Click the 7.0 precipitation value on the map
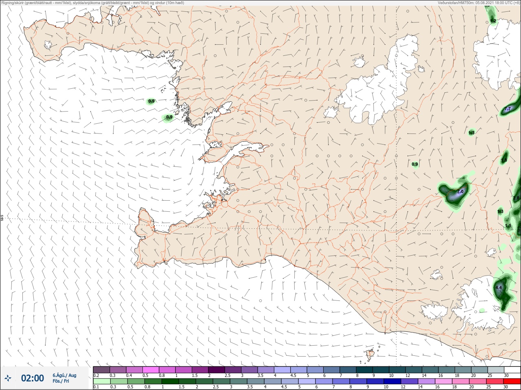Viewport: 521px width, 390px height. tap(460, 192)
